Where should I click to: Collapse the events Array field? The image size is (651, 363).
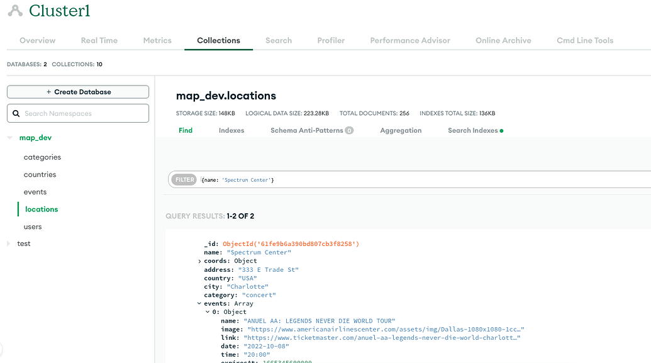point(200,303)
